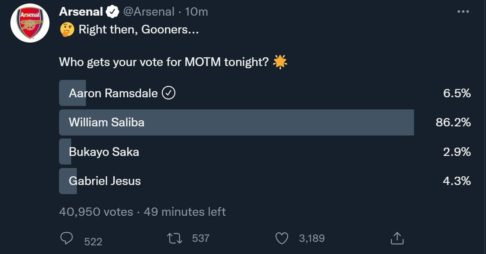Open the share upload icon
486x254 pixels.
pyautogui.click(x=397, y=238)
